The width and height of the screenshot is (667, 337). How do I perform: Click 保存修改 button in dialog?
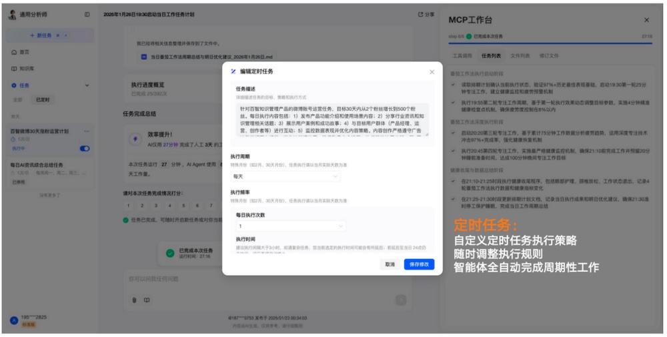pos(419,264)
